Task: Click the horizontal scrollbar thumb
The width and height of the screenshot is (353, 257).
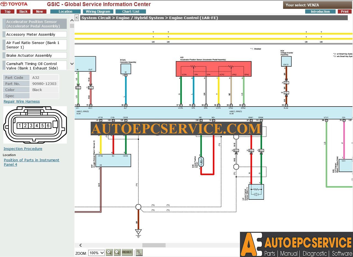Action: (x=154, y=245)
